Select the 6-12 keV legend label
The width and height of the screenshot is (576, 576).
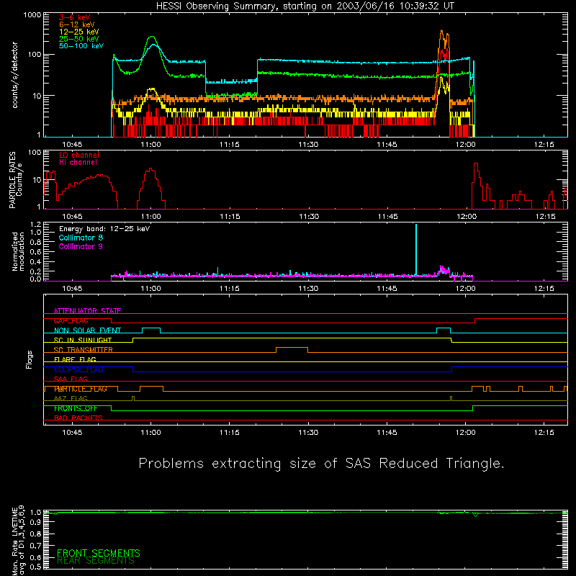tap(76, 24)
